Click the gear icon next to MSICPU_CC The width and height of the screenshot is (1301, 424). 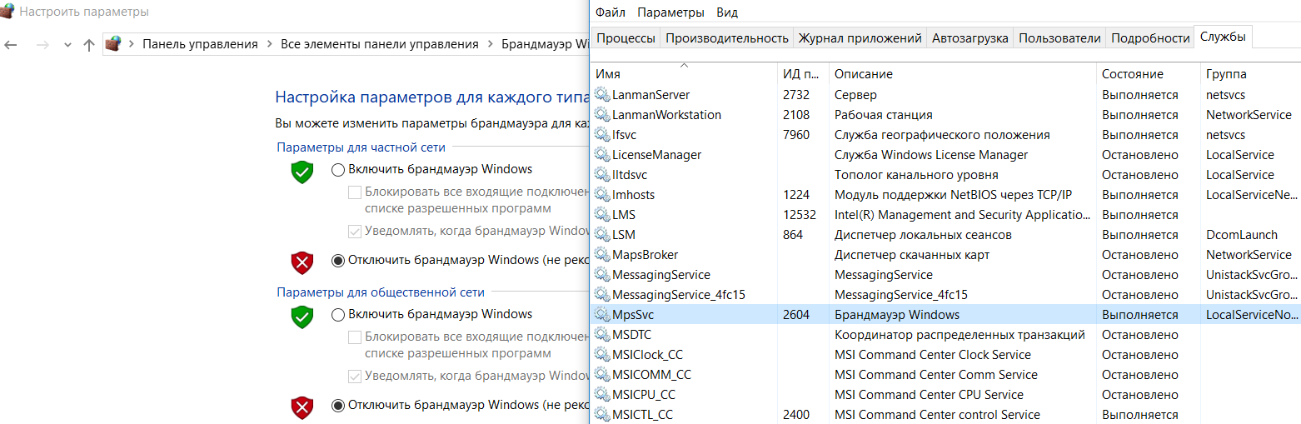point(601,395)
